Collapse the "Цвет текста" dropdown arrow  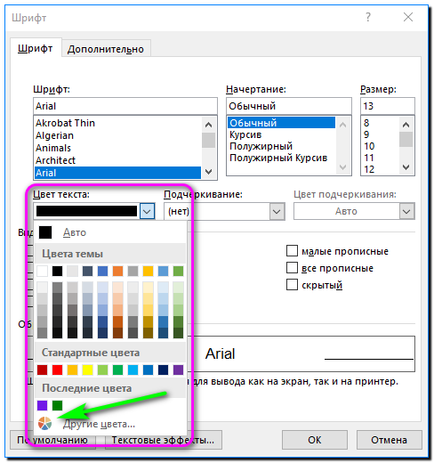coord(148,211)
